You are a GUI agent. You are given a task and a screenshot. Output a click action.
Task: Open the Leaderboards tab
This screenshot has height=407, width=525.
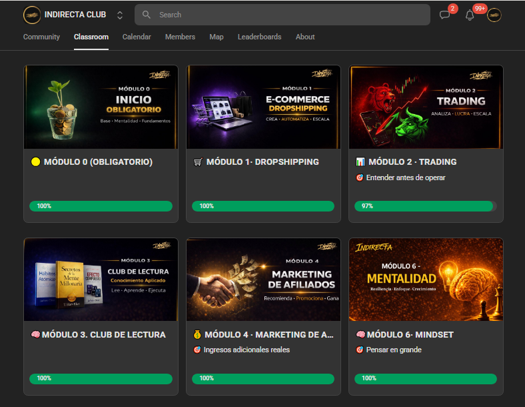259,37
